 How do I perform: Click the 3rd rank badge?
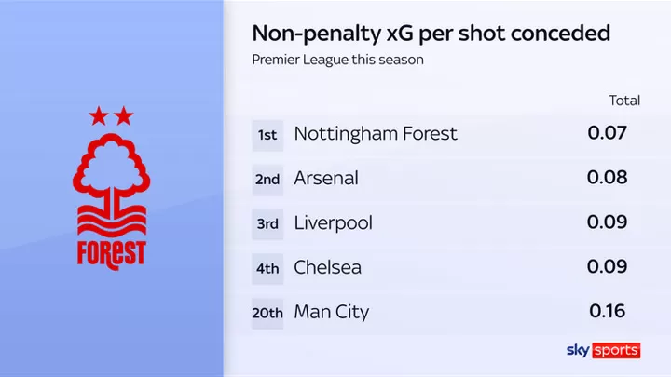(x=267, y=224)
